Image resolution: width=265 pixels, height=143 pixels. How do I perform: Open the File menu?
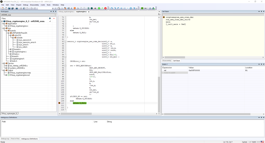click(3, 5)
